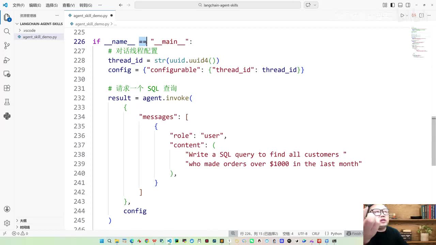Open the 转到(G) menu
The width and height of the screenshot is (436, 245).
coord(86,5)
